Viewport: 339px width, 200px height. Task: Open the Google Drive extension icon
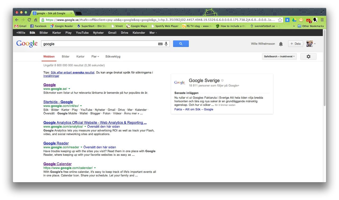click(294, 20)
